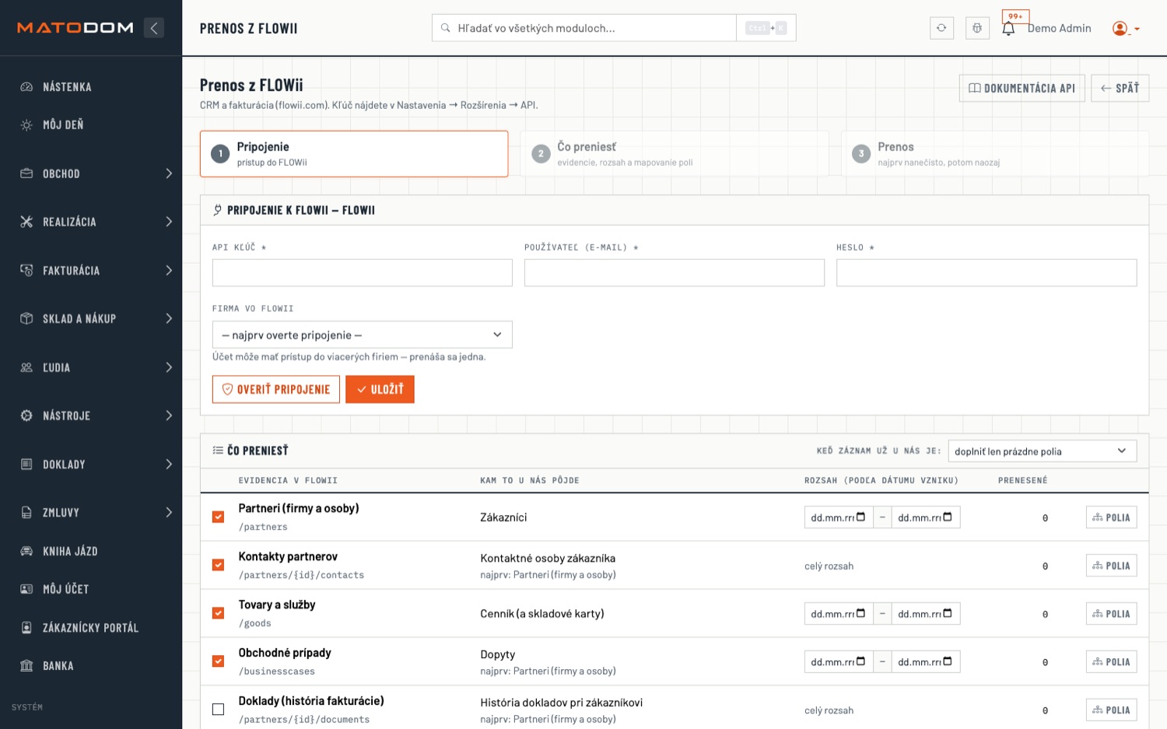This screenshot has width=1167, height=729.
Task: Uncheck Kontakty partnerov checkbox
Action: 218,565
